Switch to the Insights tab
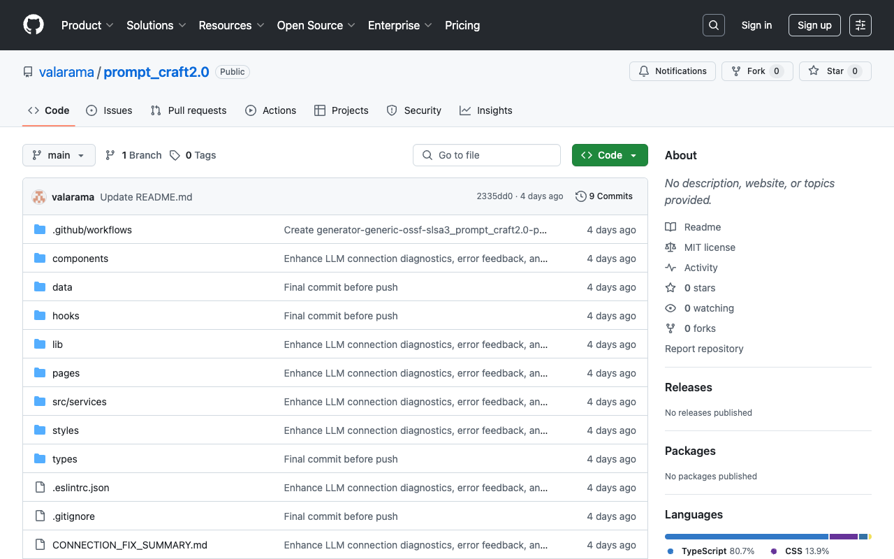 [x=486, y=110]
